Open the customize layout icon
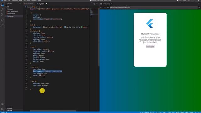 click(x=185, y=1)
